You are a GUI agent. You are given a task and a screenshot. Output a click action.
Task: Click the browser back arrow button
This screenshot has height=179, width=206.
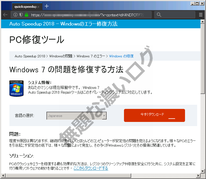(5, 15)
